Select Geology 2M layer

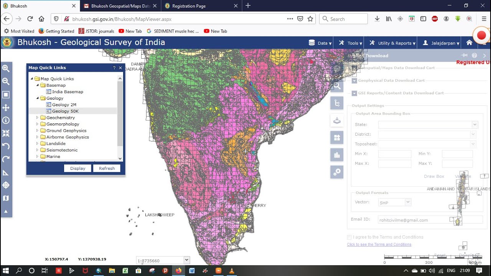click(64, 105)
